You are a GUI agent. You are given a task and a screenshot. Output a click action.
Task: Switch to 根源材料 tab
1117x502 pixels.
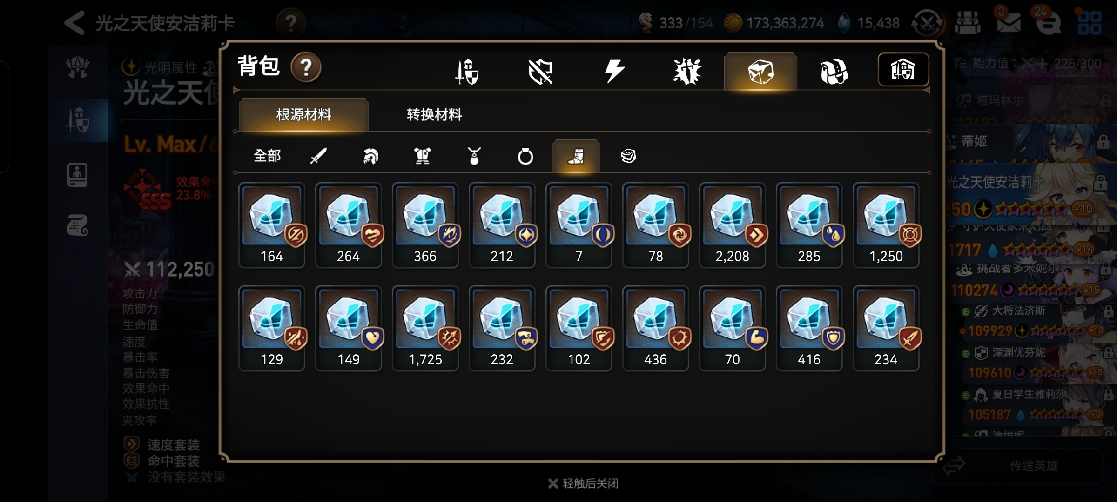point(303,114)
